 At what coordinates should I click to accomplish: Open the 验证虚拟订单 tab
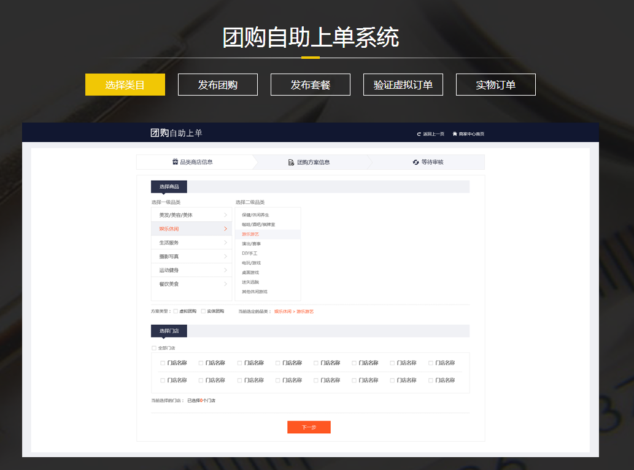coord(403,85)
